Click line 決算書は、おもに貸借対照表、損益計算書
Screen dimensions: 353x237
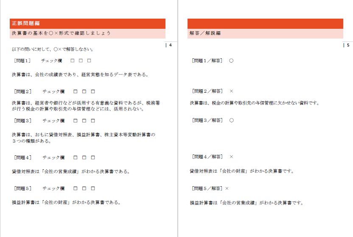tap(84, 135)
